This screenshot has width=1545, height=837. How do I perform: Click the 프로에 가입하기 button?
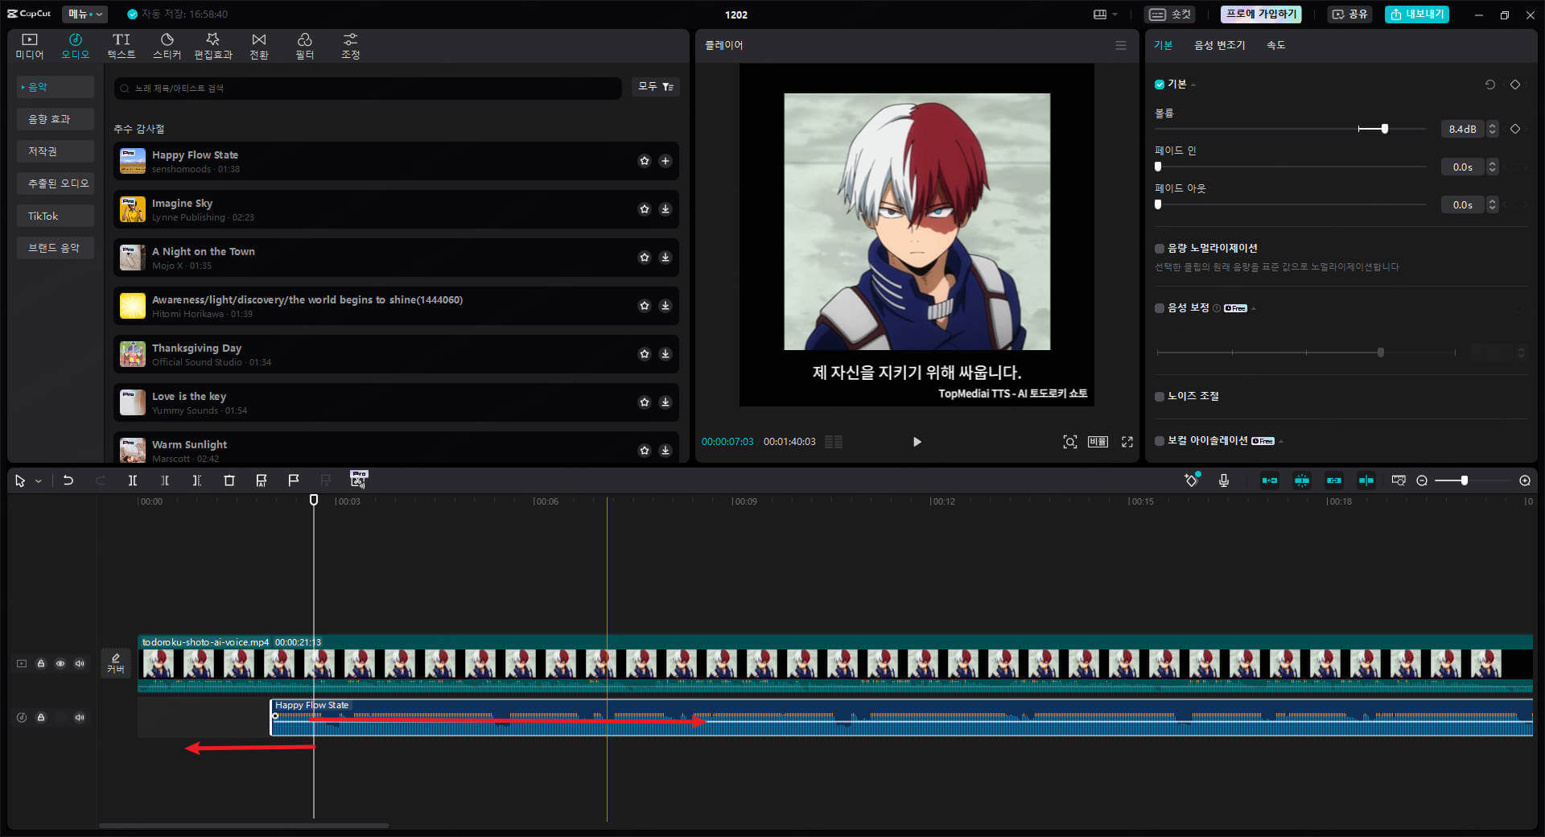1261,14
